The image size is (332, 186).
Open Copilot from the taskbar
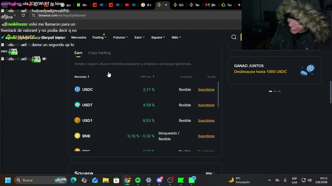(x=84, y=180)
